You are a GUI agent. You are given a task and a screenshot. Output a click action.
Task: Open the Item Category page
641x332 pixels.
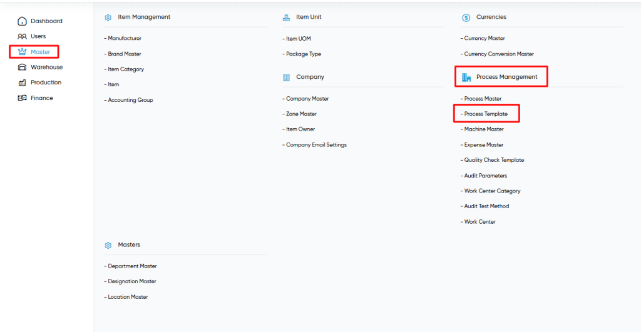click(x=124, y=69)
